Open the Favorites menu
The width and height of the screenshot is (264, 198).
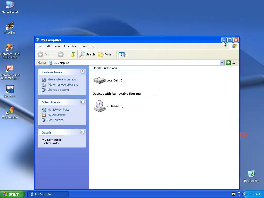point(70,46)
